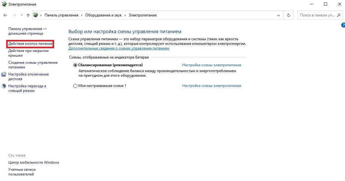
Task: Expand chevron after Оборудование и звук breadcrumb
Action: [x=125, y=15]
